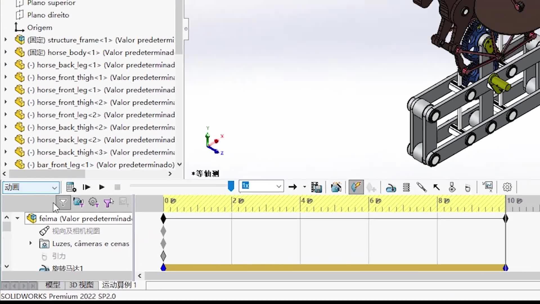This screenshot has width=540, height=304.
Task: Click the Calculate motion study icon
Action: (x=71, y=187)
